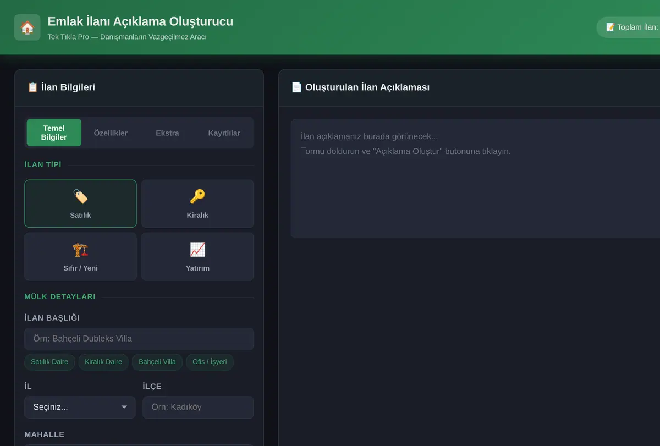Click the price tag icon for Satılık
Image resolution: width=660 pixels, height=446 pixels.
(x=80, y=196)
